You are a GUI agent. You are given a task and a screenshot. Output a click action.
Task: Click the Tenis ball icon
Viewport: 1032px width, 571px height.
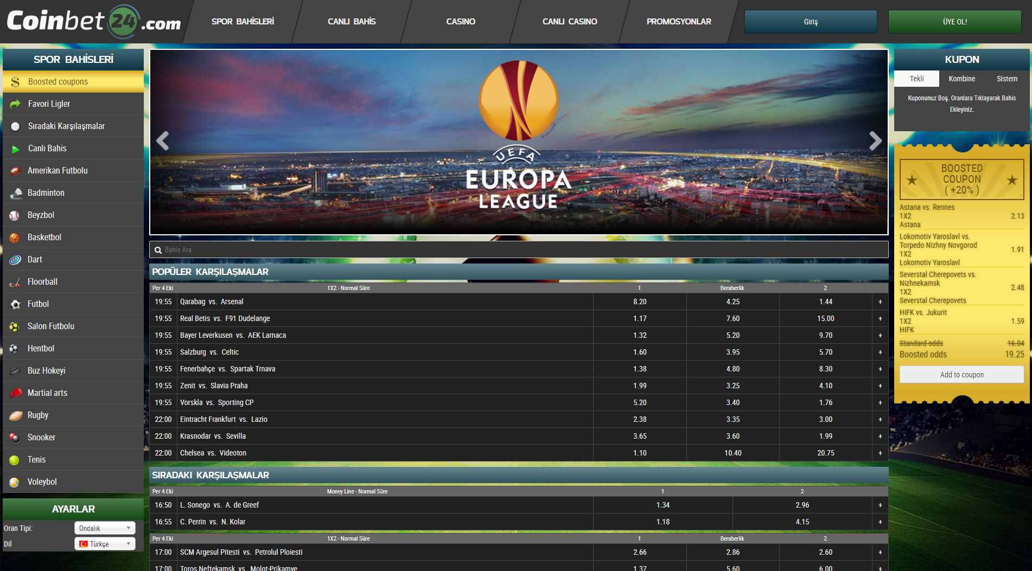coord(15,460)
